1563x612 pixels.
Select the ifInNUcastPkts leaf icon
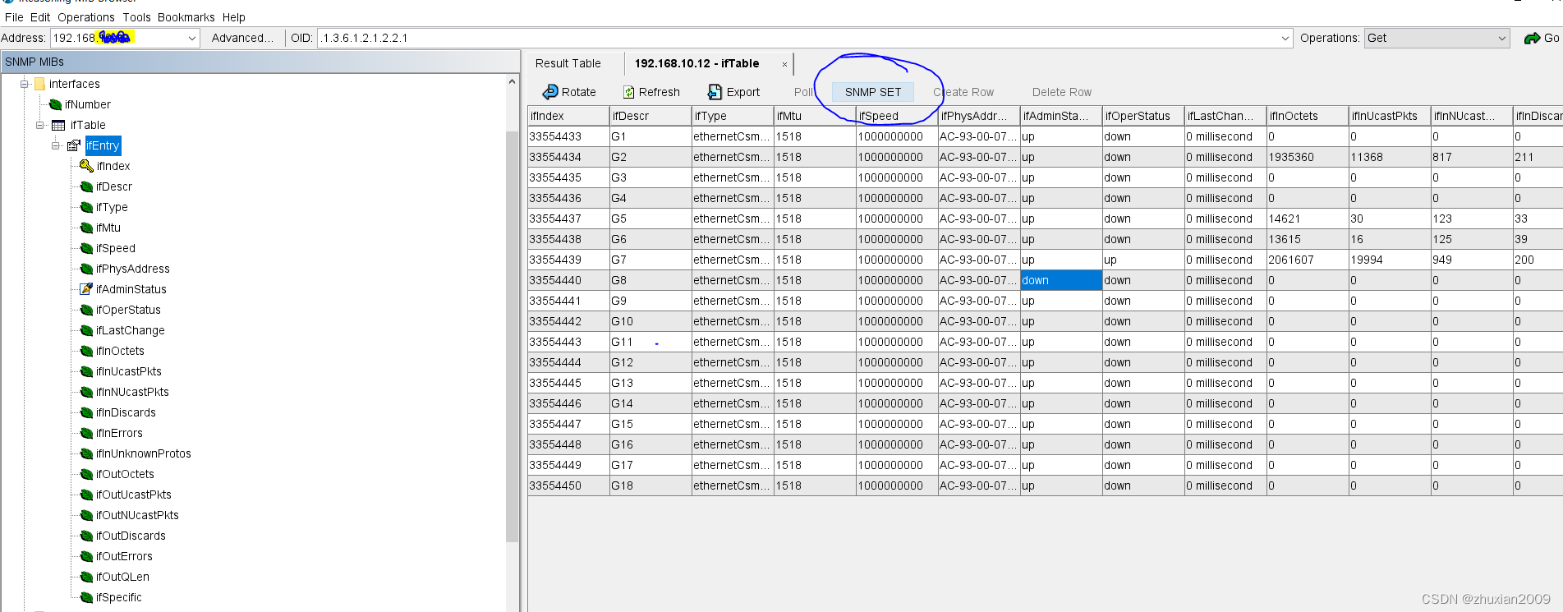[x=86, y=392]
